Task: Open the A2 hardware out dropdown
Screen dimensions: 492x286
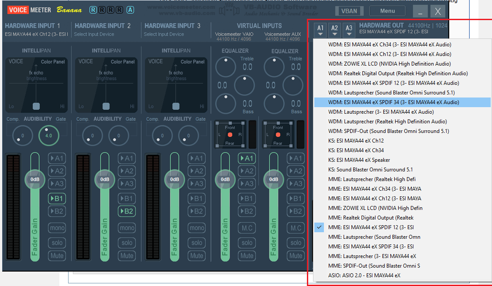Action: 335,30
